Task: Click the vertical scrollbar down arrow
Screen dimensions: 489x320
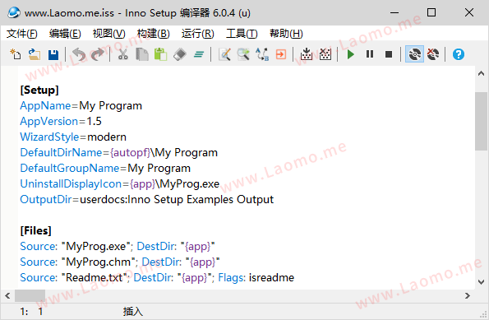Action: click(x=482, y=282)
